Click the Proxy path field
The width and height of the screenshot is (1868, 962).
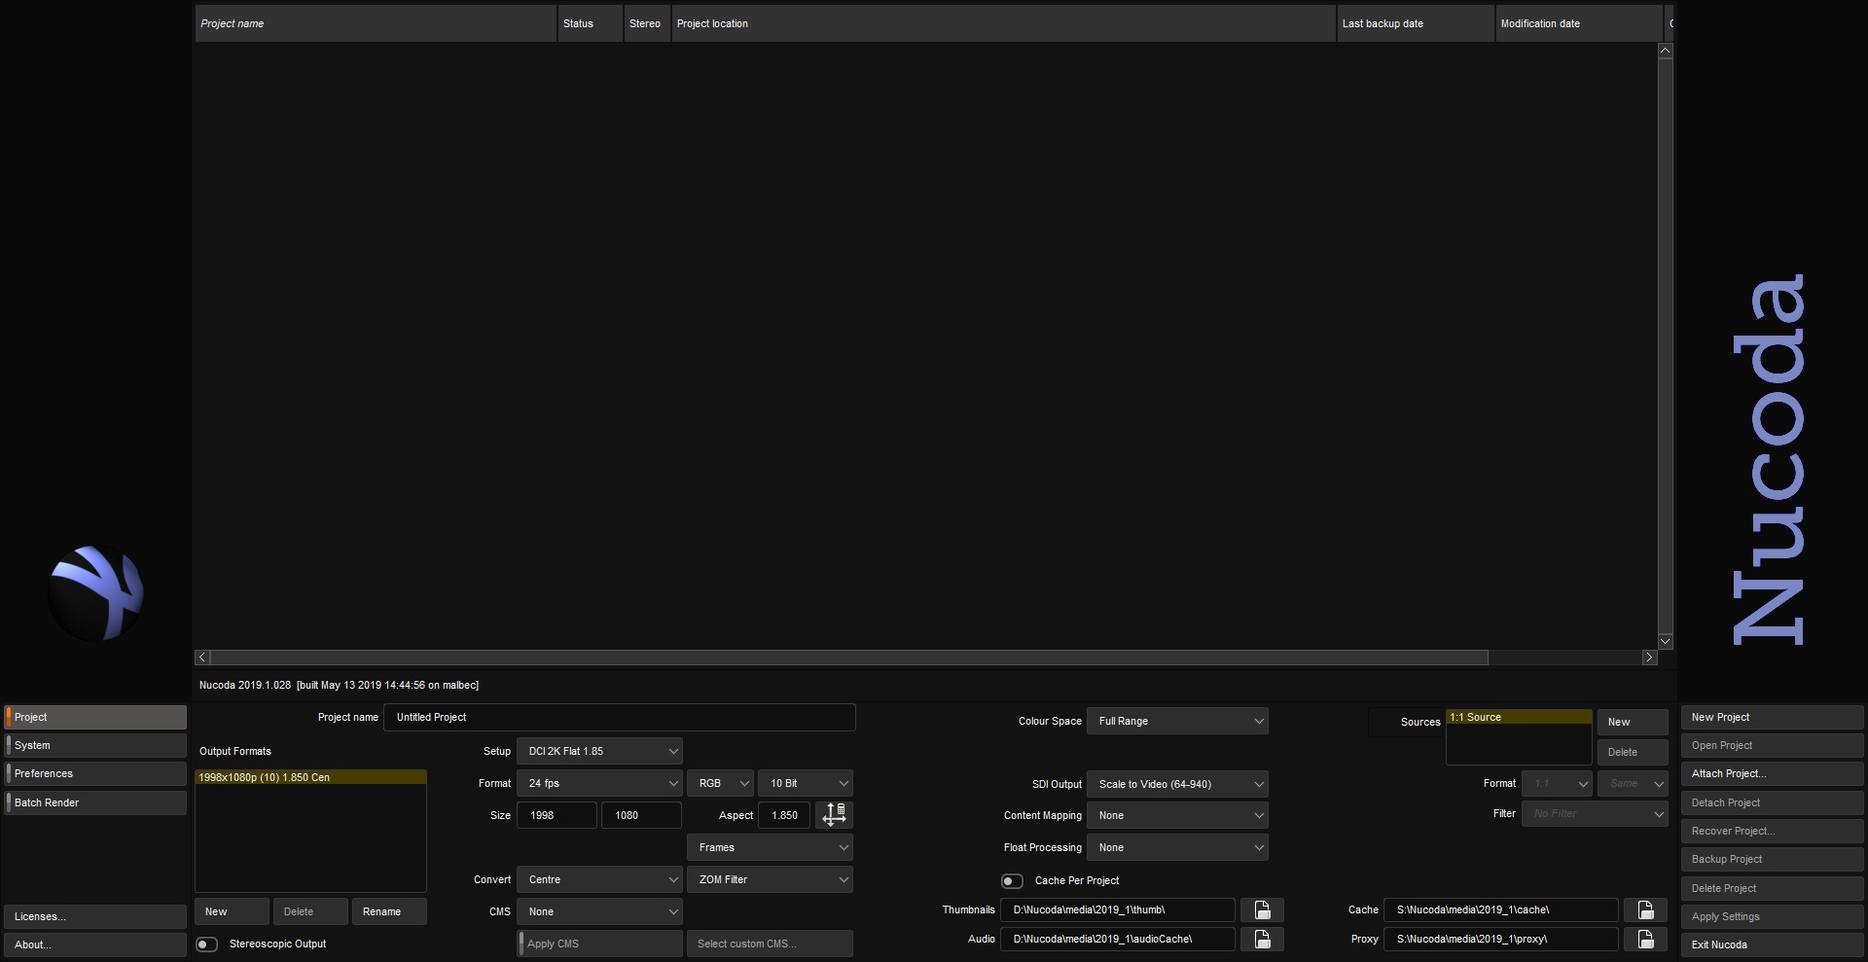point(1501,940)
